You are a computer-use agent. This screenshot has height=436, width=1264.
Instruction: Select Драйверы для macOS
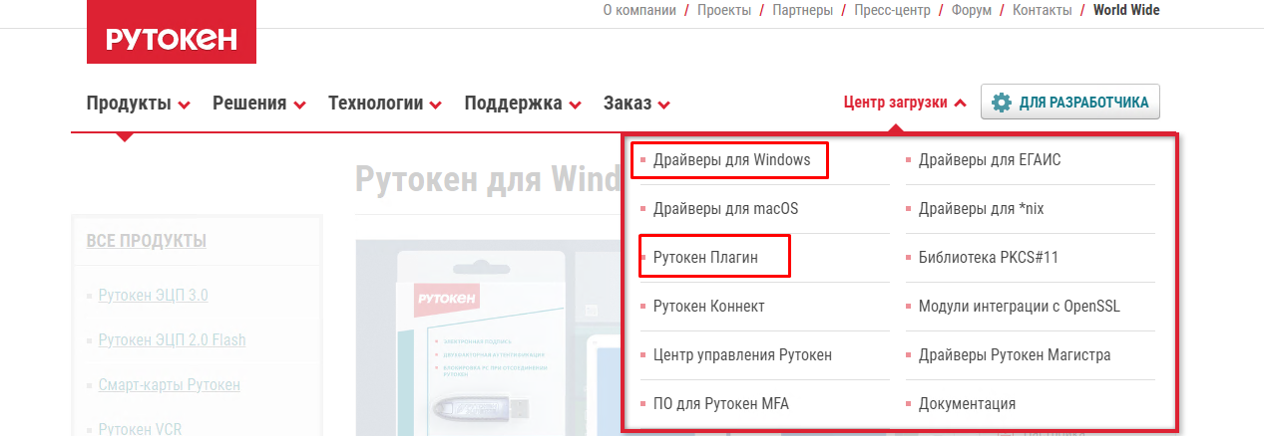point(725,209)
